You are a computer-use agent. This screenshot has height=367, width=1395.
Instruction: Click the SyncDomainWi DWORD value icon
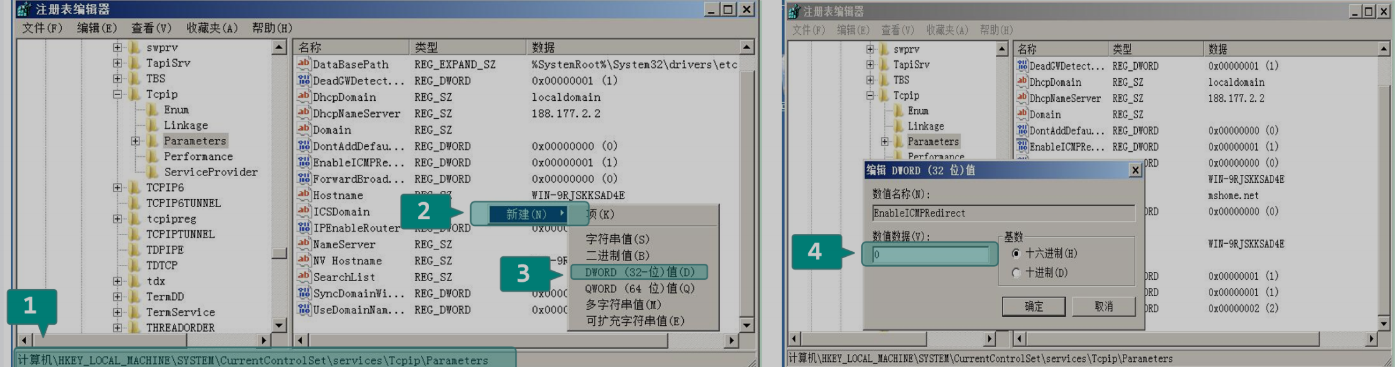pos(303,293)
